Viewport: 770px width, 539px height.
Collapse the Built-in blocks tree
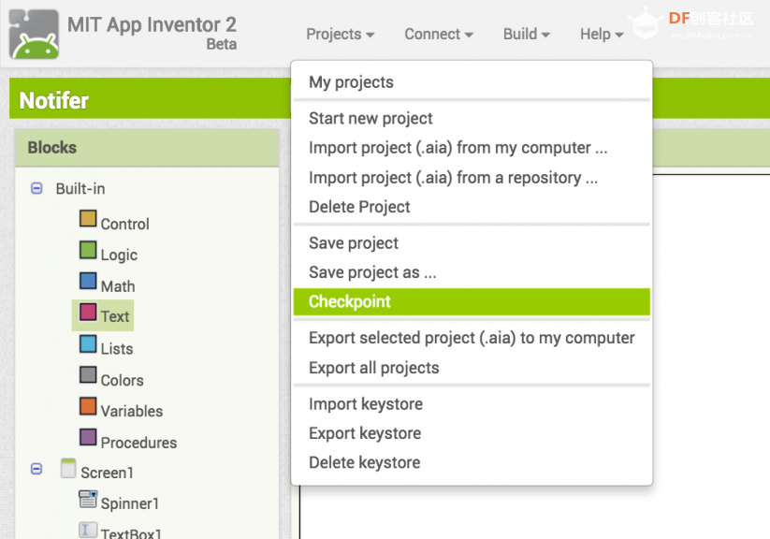36,188
